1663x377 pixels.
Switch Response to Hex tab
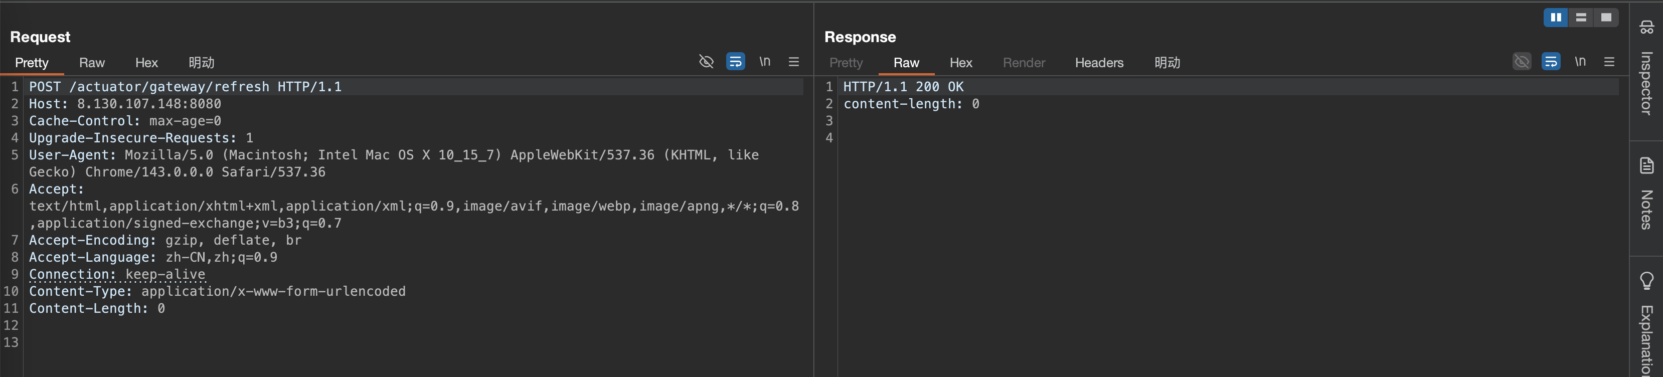point(960,63)
